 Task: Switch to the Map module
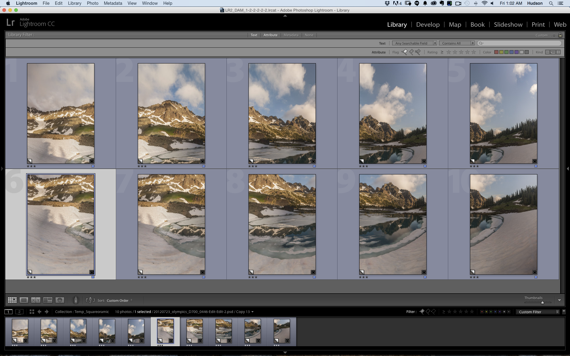pos(455,25)
